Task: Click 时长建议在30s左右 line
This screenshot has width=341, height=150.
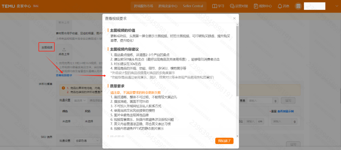Action: (x=126, y=64)
